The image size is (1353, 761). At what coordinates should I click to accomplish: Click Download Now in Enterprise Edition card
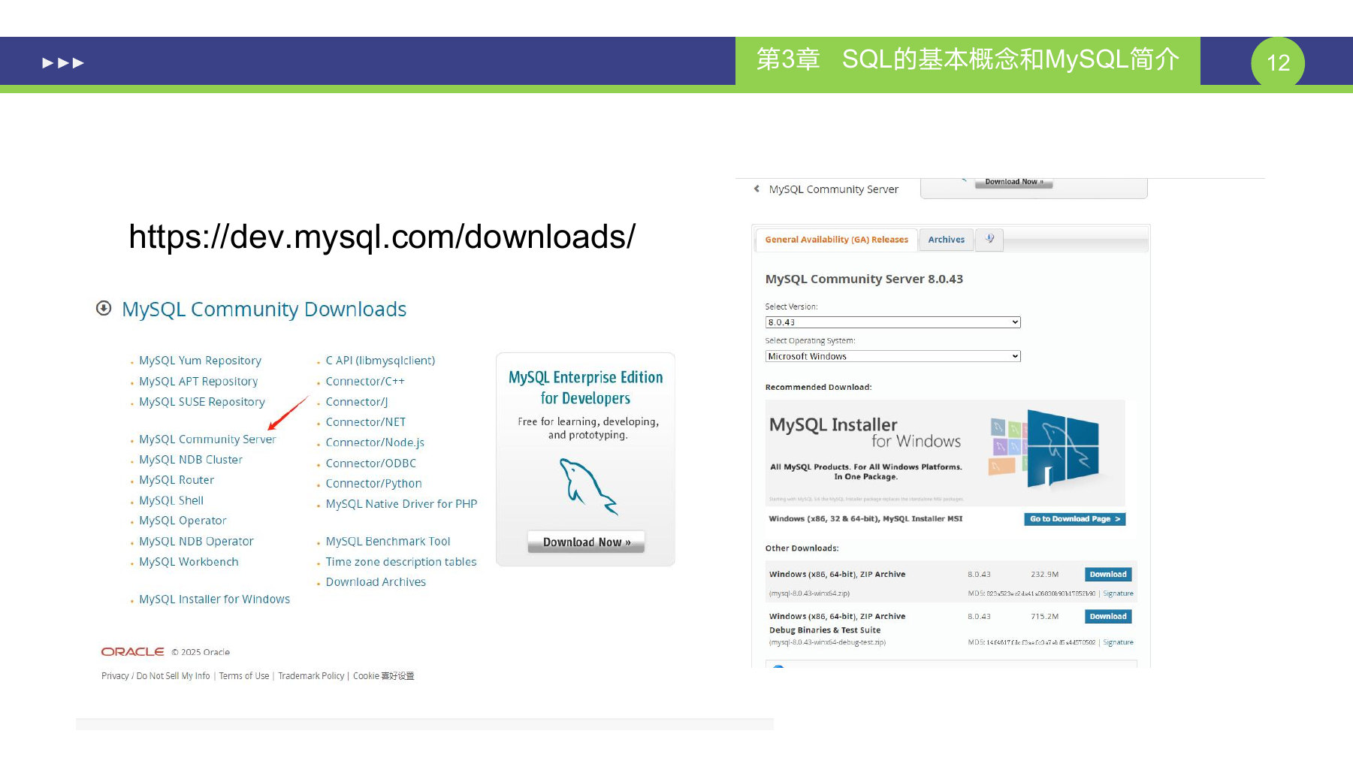pyautogui.click(x=586, y=542)
